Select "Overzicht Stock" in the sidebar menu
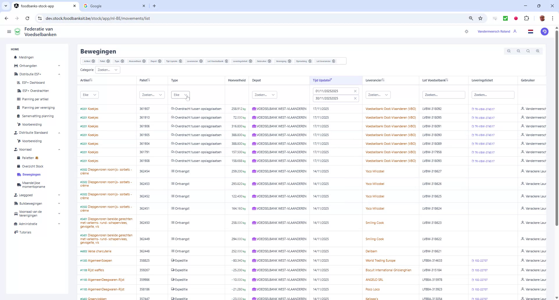Viewport: 559px width, 300px height. coord(33,166)
